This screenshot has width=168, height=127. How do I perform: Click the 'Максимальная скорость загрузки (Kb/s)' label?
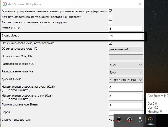[28, 87]
